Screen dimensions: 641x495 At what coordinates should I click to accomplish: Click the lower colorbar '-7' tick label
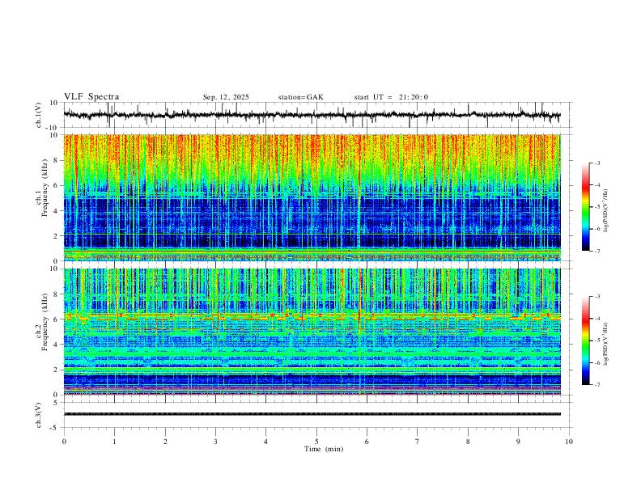click(596, 385)
